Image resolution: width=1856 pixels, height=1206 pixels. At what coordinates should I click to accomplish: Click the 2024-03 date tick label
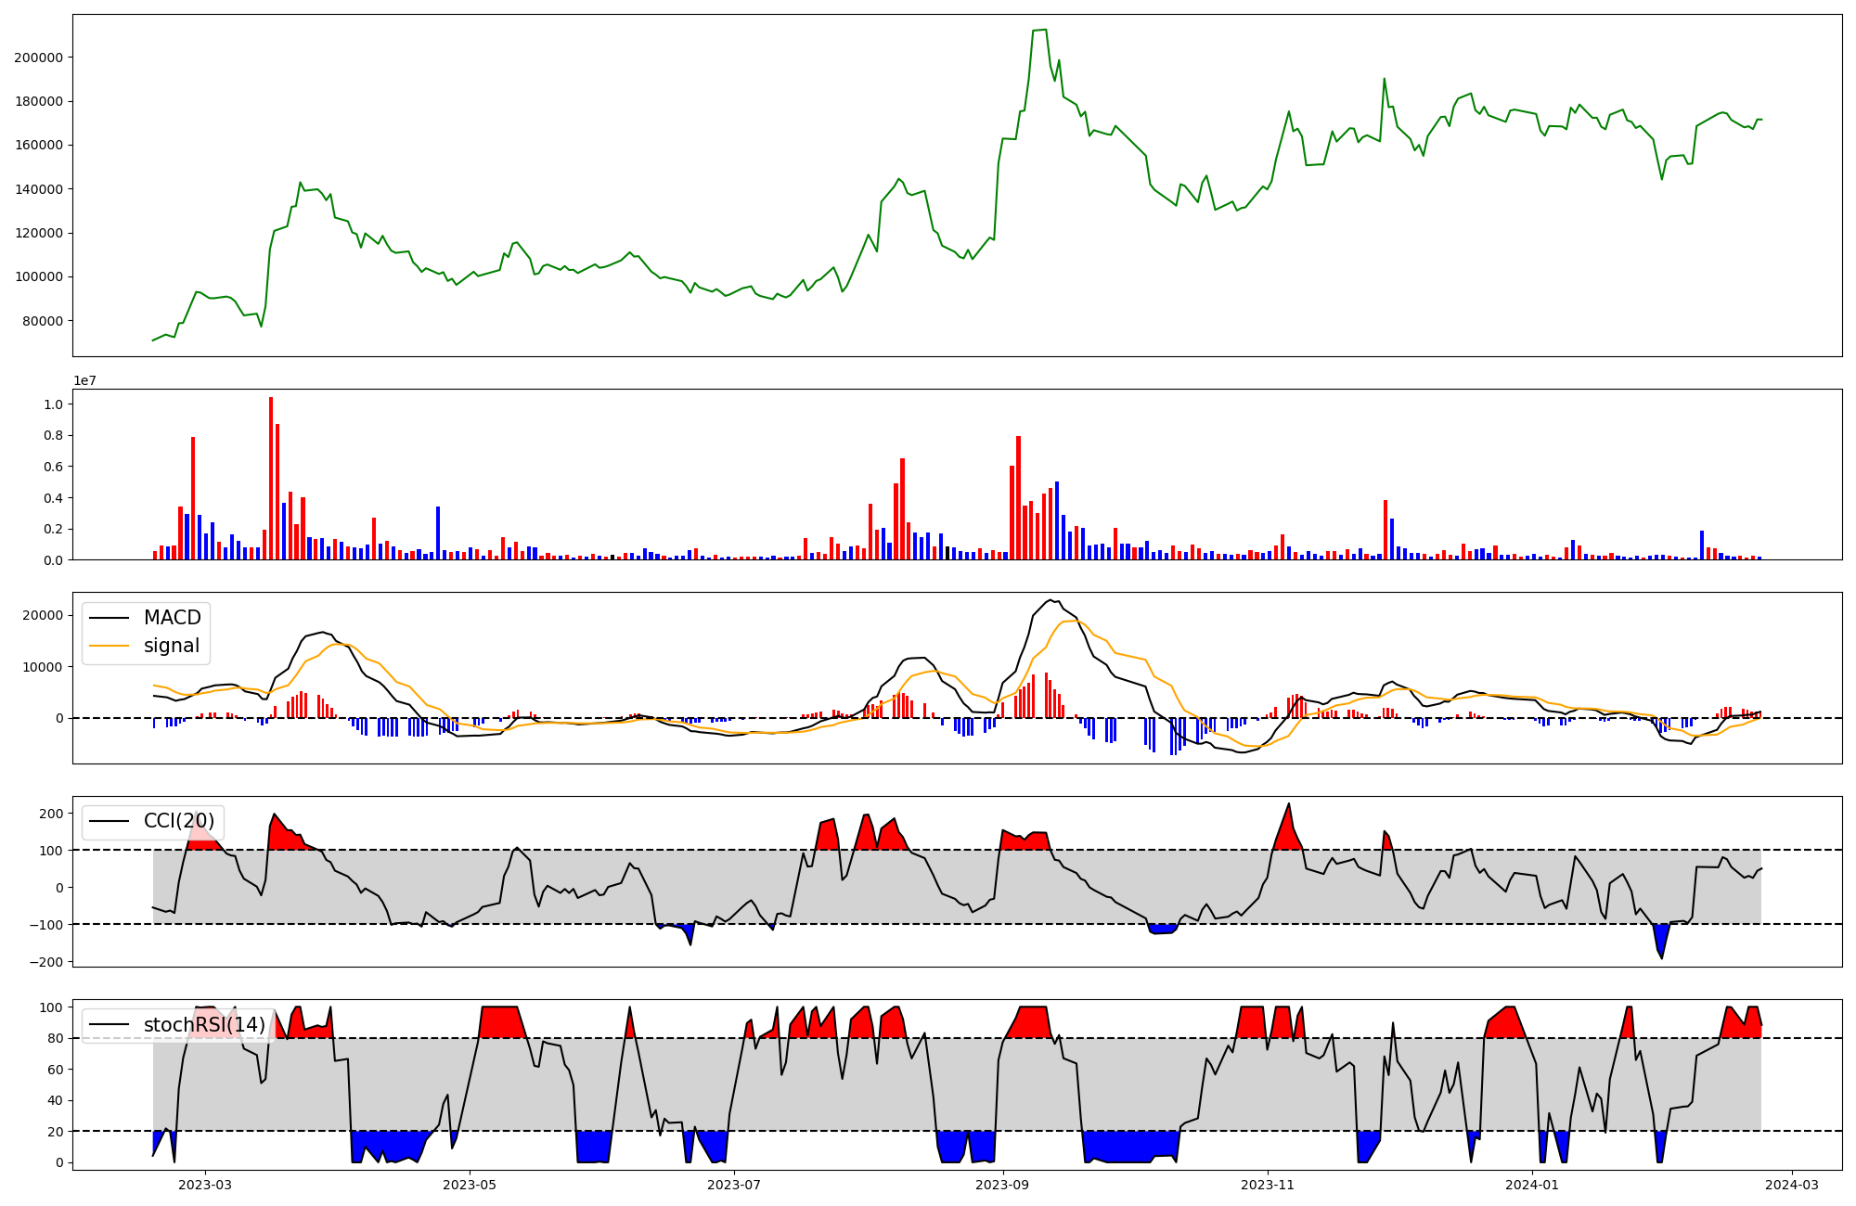[1791, 1185]
